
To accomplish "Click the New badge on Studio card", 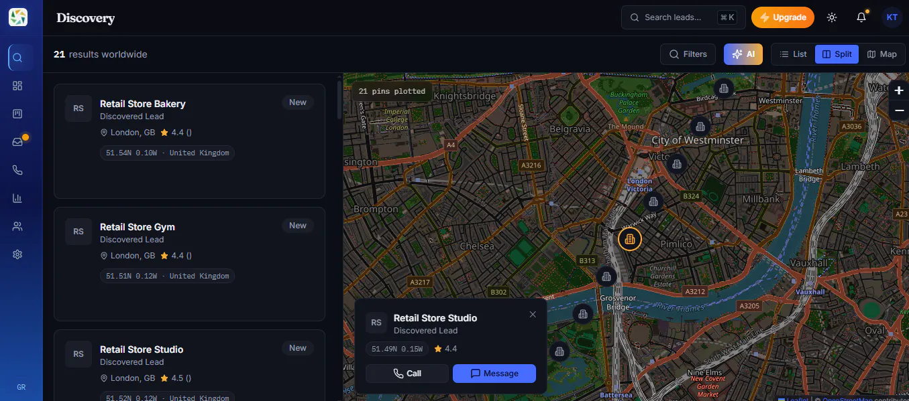I will [x=298, y=348].
